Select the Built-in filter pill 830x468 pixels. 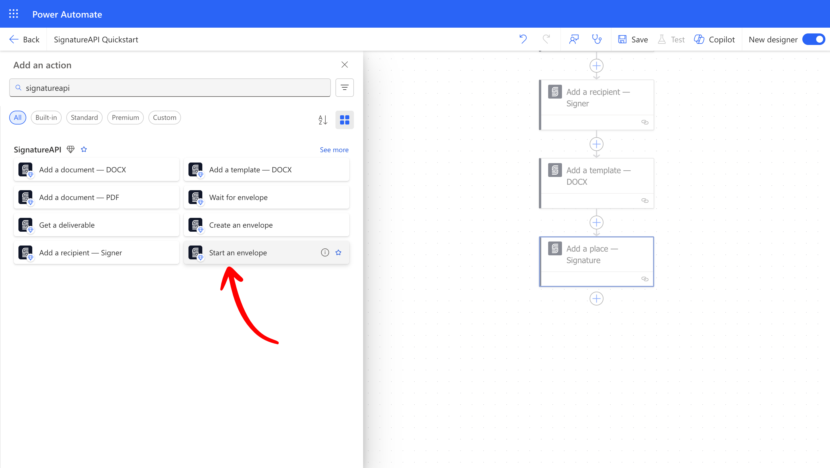click(46, 118)
